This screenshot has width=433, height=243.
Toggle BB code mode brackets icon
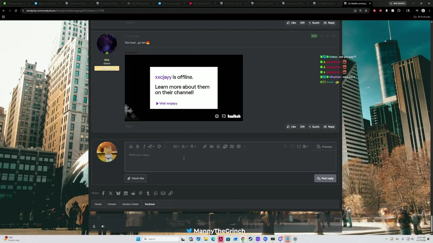(x=299, y=146)
